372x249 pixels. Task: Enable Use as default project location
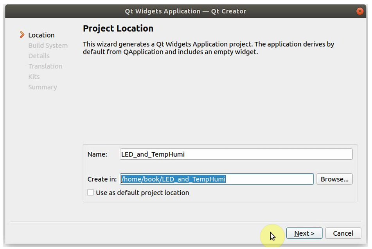[90, 192]
